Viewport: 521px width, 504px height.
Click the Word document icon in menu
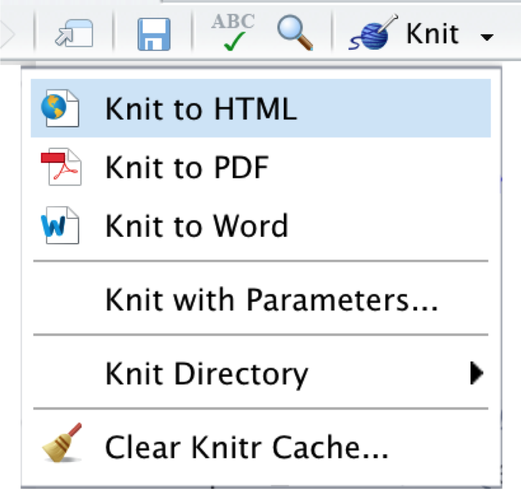click(59, 226)
